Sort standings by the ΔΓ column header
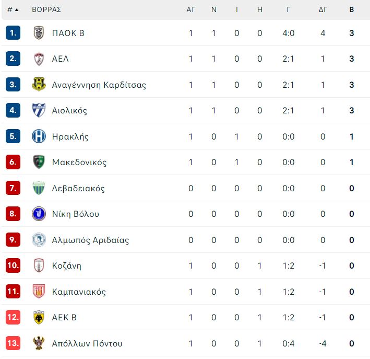Viewport: 370px width, 359px height. point(323,10)
